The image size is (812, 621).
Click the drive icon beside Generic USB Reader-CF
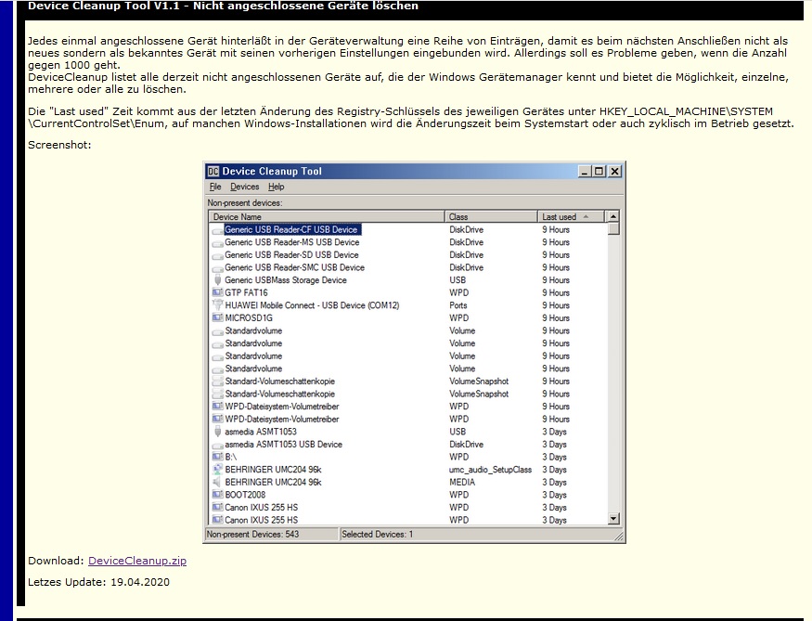pyautogui.click(x=217, y=230)
